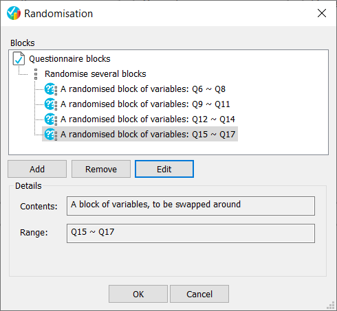
Task: Click the Questionnaire blocks document icon
Action: 19,58
